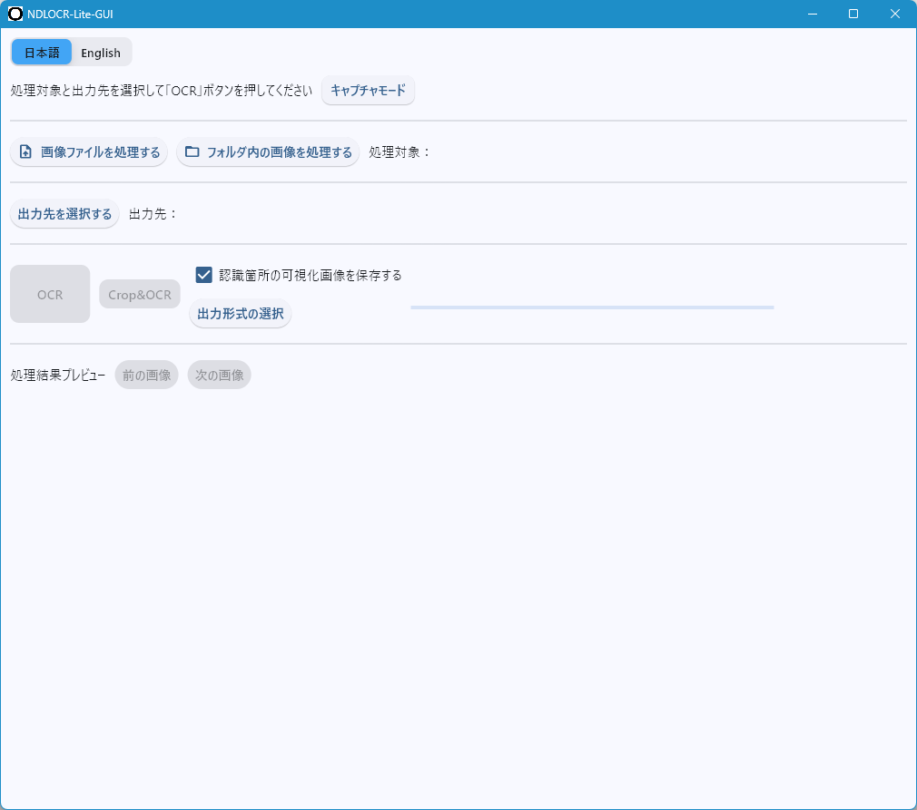The height and width of the screenshot is (810, 917).
Task: Click the NDLOCR-Lite-GUI app icon in title bar
Action: click(x=15, y=14)
